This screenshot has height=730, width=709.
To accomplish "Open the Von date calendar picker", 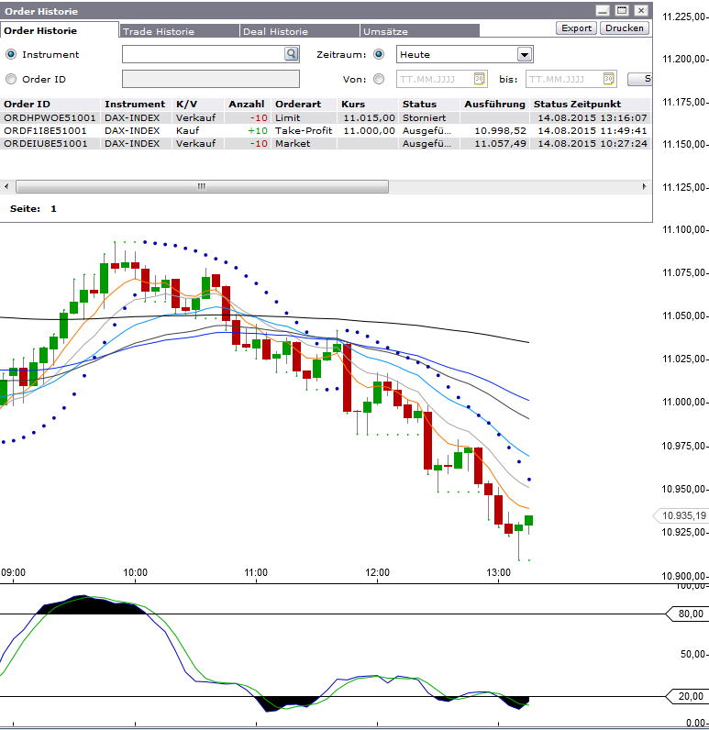I will (479, 79).
